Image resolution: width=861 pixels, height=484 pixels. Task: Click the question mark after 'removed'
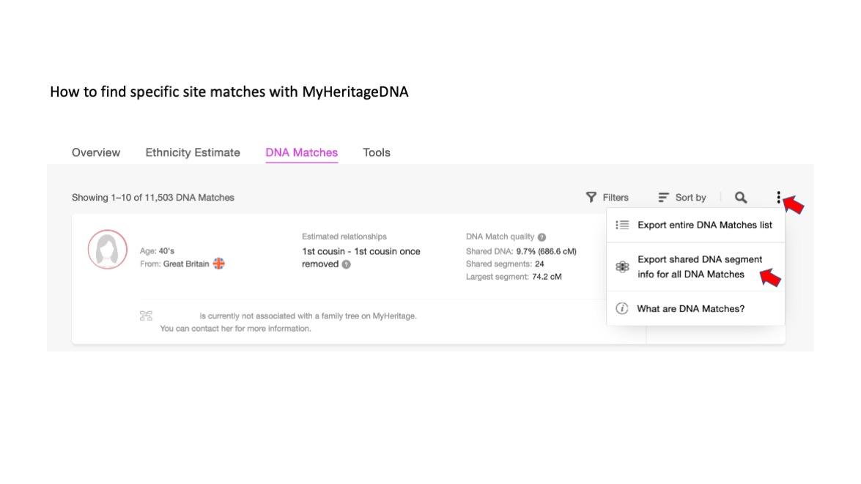pos(347,264)
